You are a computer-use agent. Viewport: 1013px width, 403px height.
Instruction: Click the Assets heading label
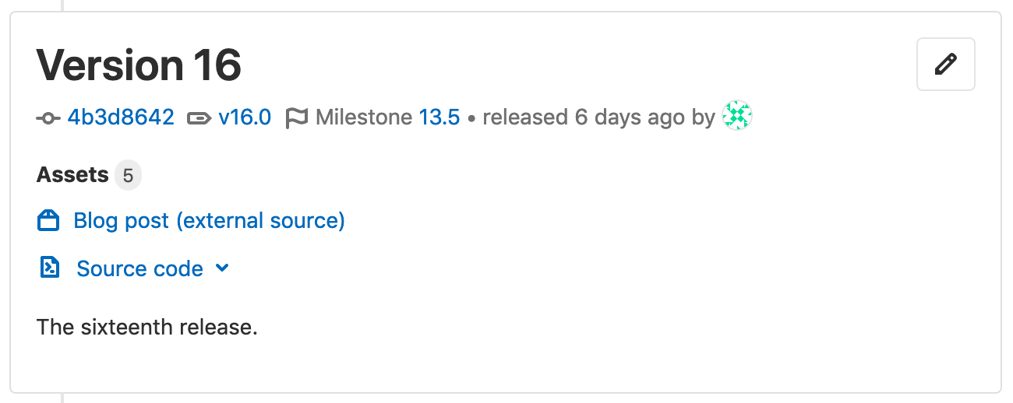point(72,175)
